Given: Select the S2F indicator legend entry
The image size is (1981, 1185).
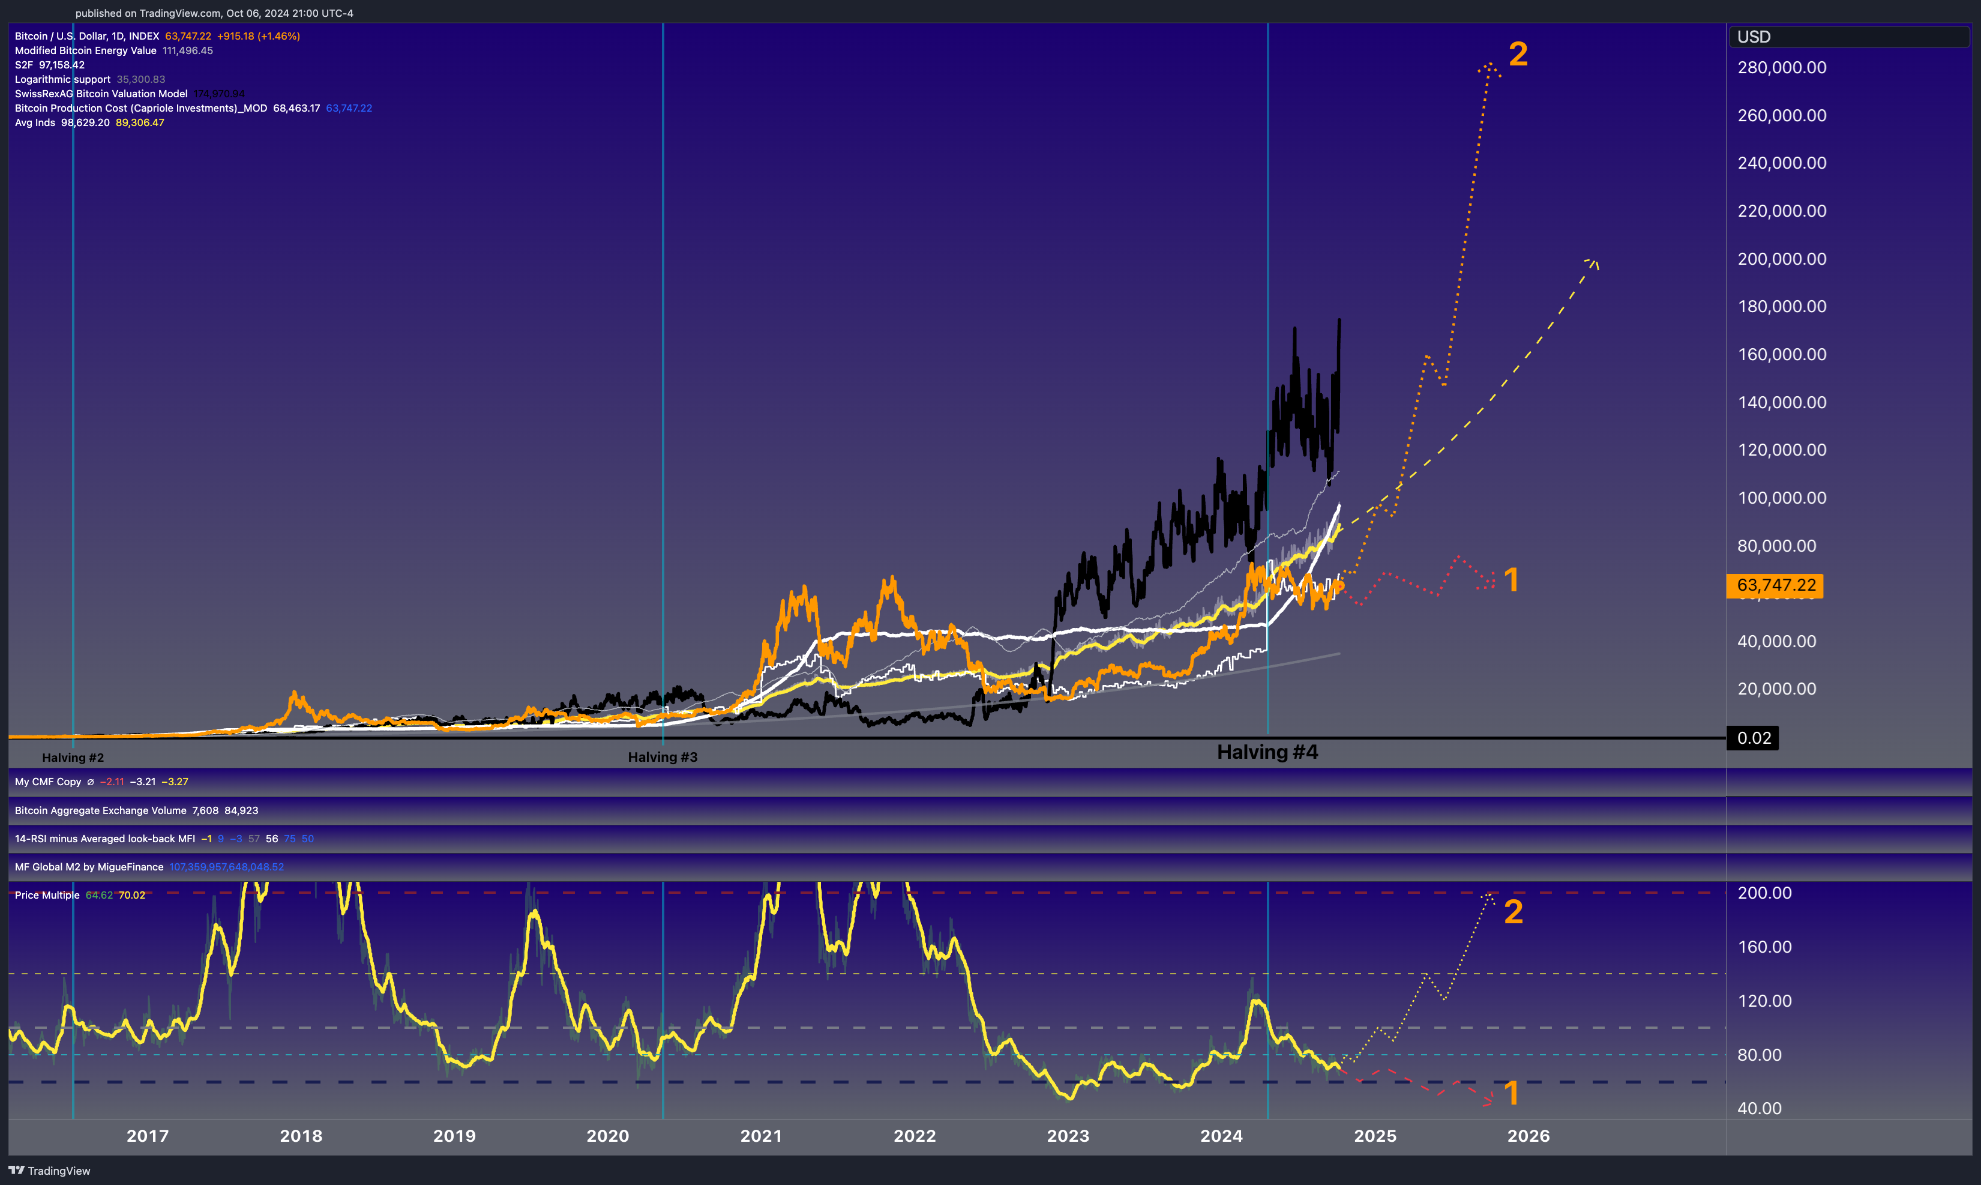Looking at the screenshot, I should click(24, 65).
